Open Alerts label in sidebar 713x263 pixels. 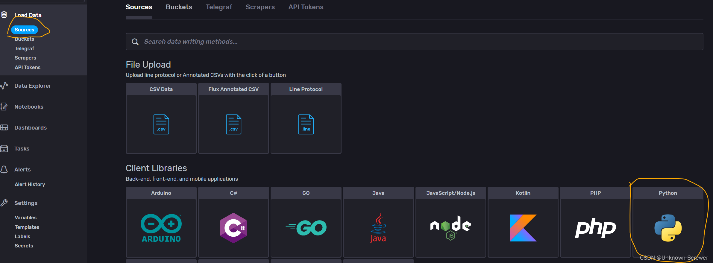pos(22,169)
